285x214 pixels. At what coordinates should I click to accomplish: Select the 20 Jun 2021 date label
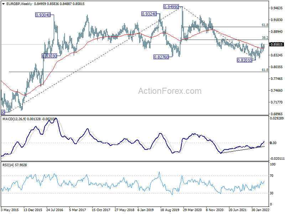pyautogui.click(x=238, y=210)
